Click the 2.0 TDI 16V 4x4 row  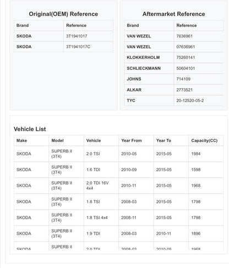pyautogui.click(x=119, y=185)
